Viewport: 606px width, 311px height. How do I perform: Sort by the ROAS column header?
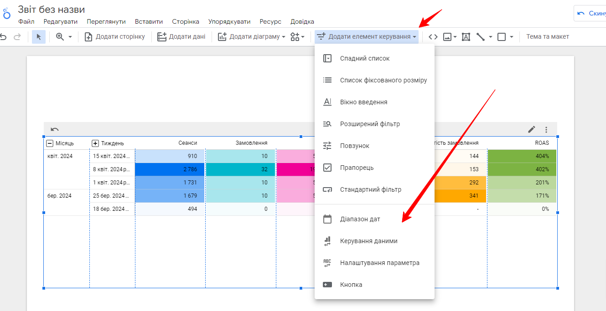pyautogui.click(x=542, y=143)
